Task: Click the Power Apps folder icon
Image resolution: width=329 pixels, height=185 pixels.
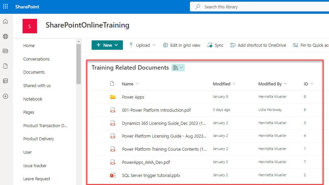Action: [113, 97]
